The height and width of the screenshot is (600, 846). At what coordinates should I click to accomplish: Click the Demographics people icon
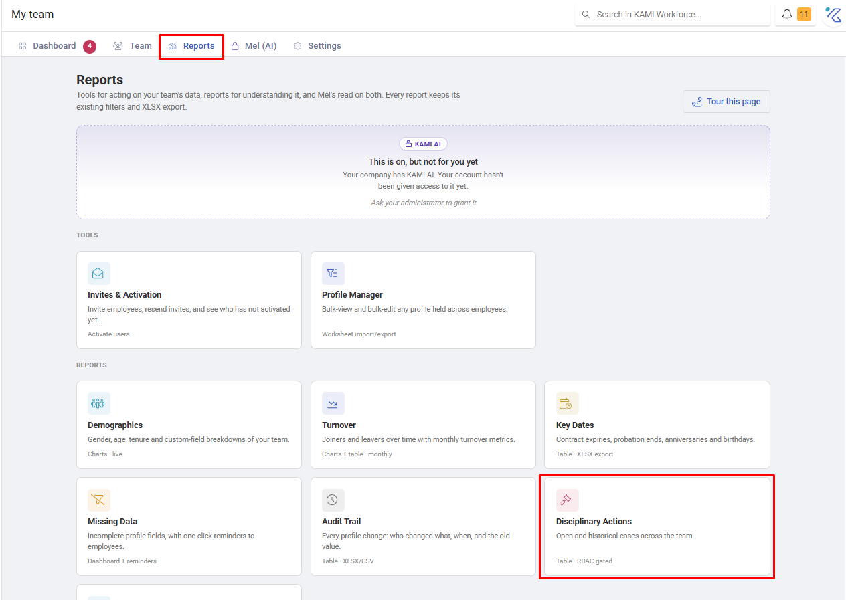click(99, 403)
